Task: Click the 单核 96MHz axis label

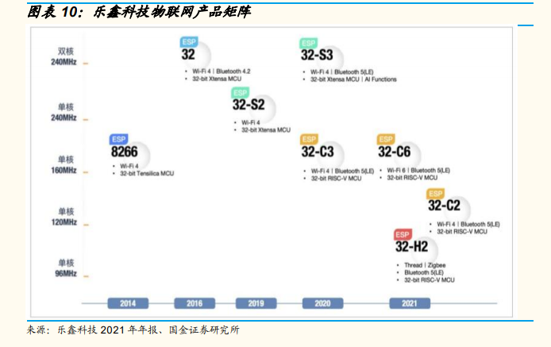Action: click(x=66, y=268)
